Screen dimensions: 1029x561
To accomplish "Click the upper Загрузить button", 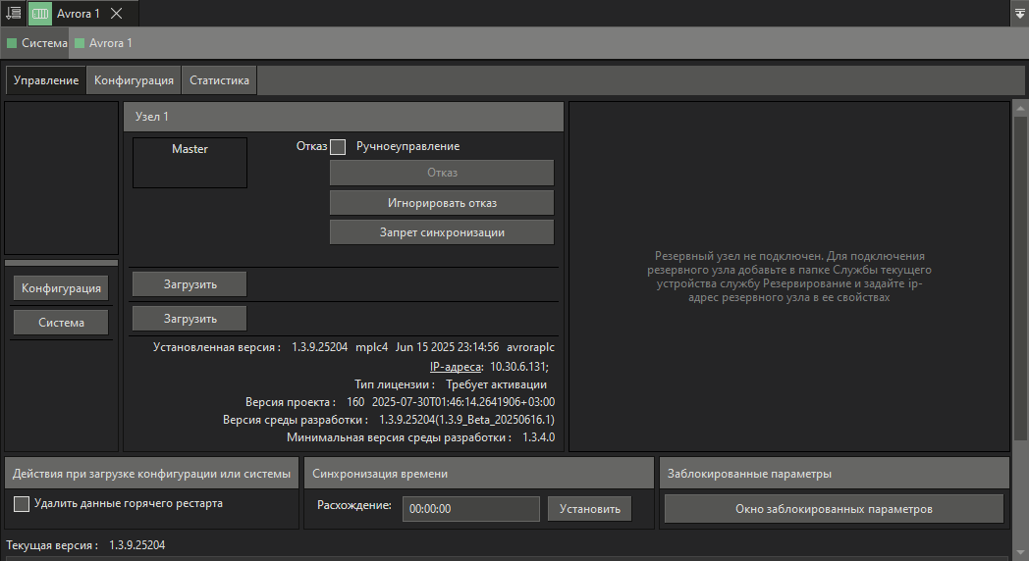I will tap(190, 284).
